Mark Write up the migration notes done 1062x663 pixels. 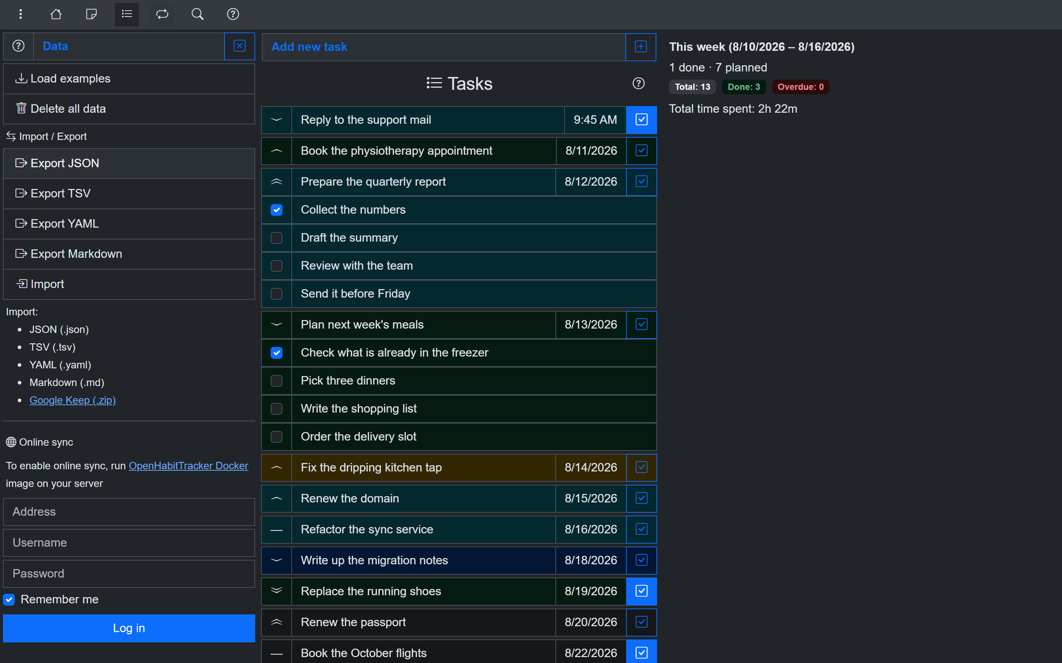(x=642, y=560)
